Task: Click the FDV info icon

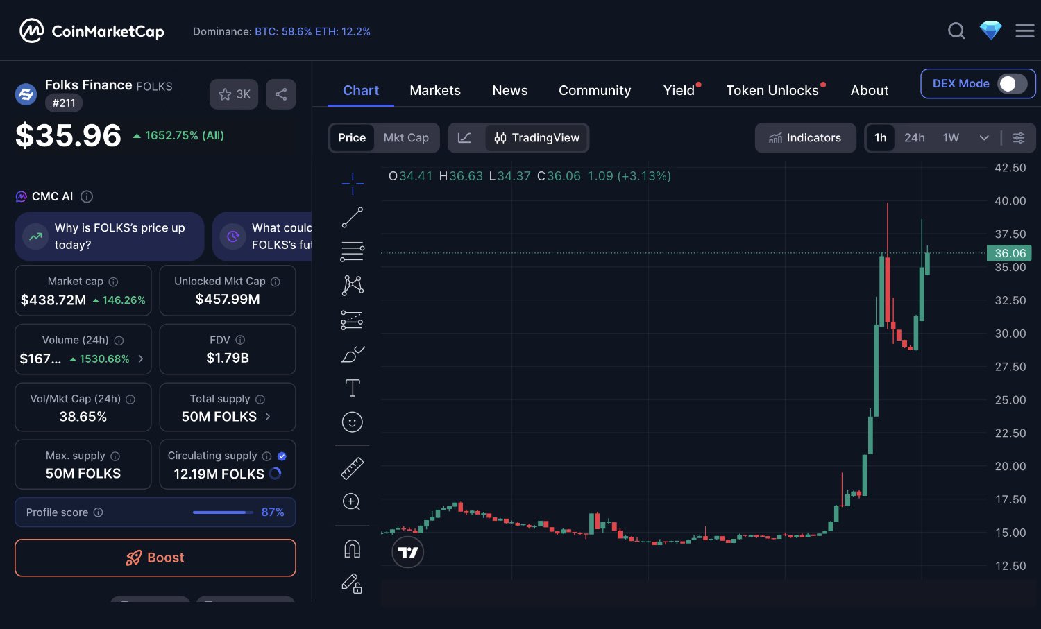Action: (x=240, y=340)
